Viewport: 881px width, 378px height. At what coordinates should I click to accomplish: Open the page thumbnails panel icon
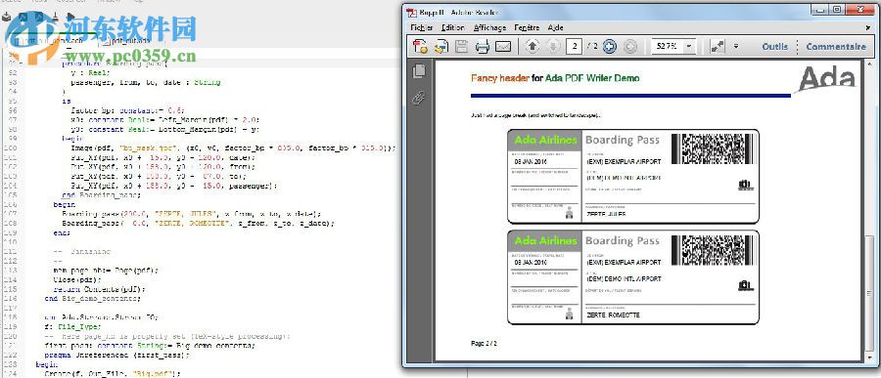419,71
